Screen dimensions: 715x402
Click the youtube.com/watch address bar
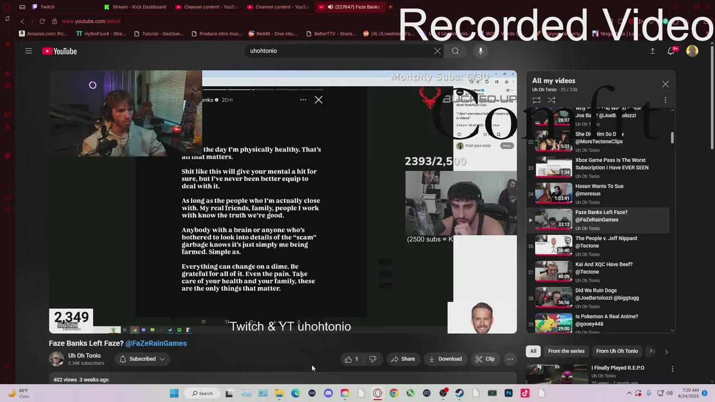coord(91,21)
